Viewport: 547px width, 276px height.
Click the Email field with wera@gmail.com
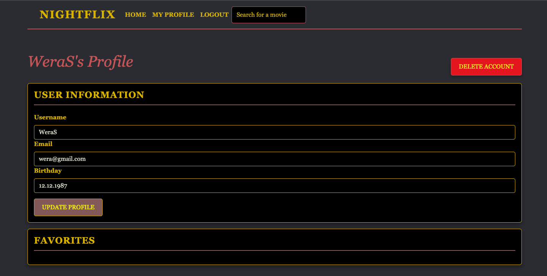coord(275,159)
